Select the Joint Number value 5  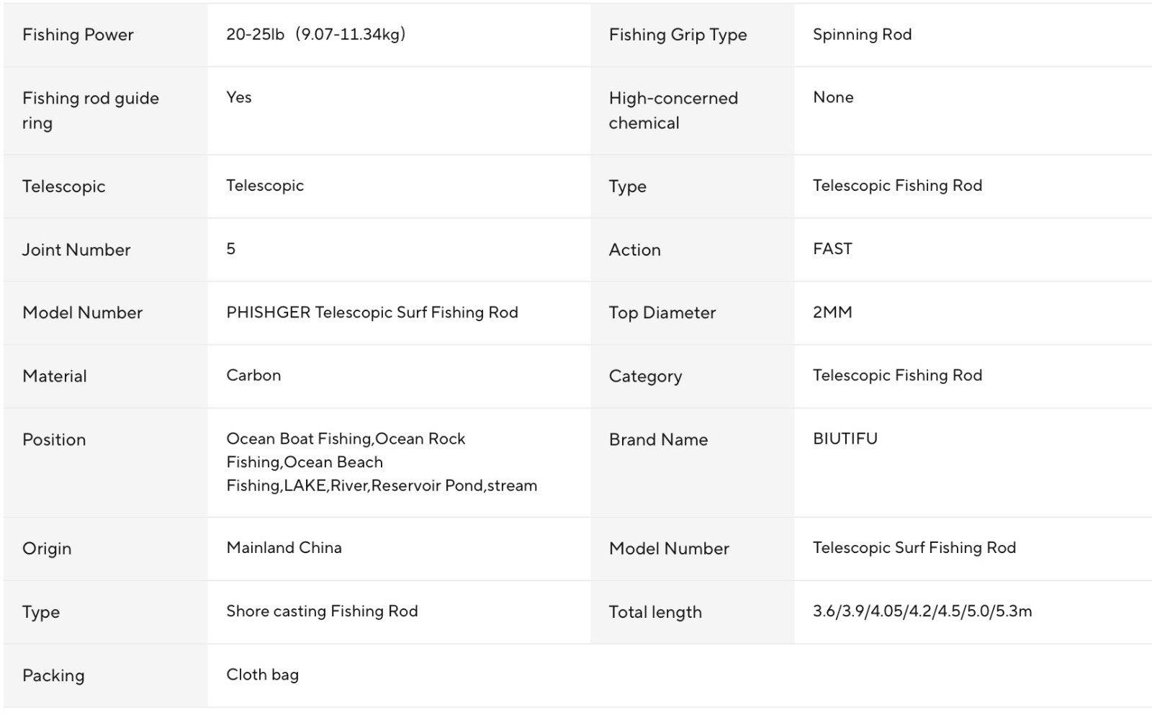(230, 249)
